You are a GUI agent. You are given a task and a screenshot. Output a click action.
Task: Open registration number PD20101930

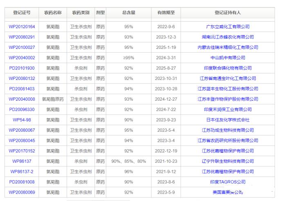click(22, 68)
